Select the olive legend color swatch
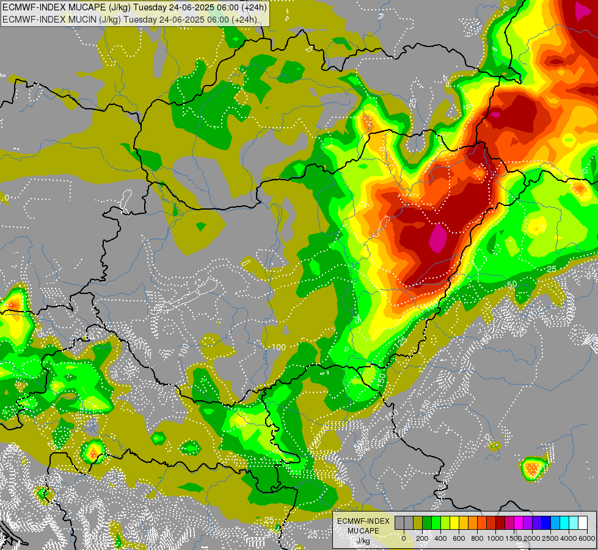 (418, 522)
